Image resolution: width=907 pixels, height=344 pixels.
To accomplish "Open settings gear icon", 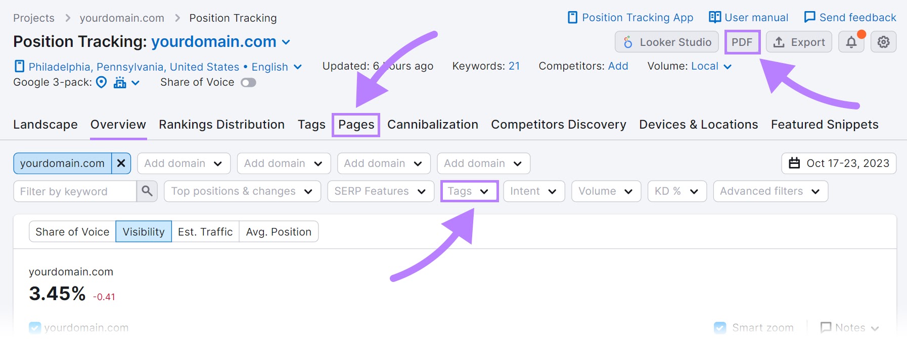I will [883, 42].
